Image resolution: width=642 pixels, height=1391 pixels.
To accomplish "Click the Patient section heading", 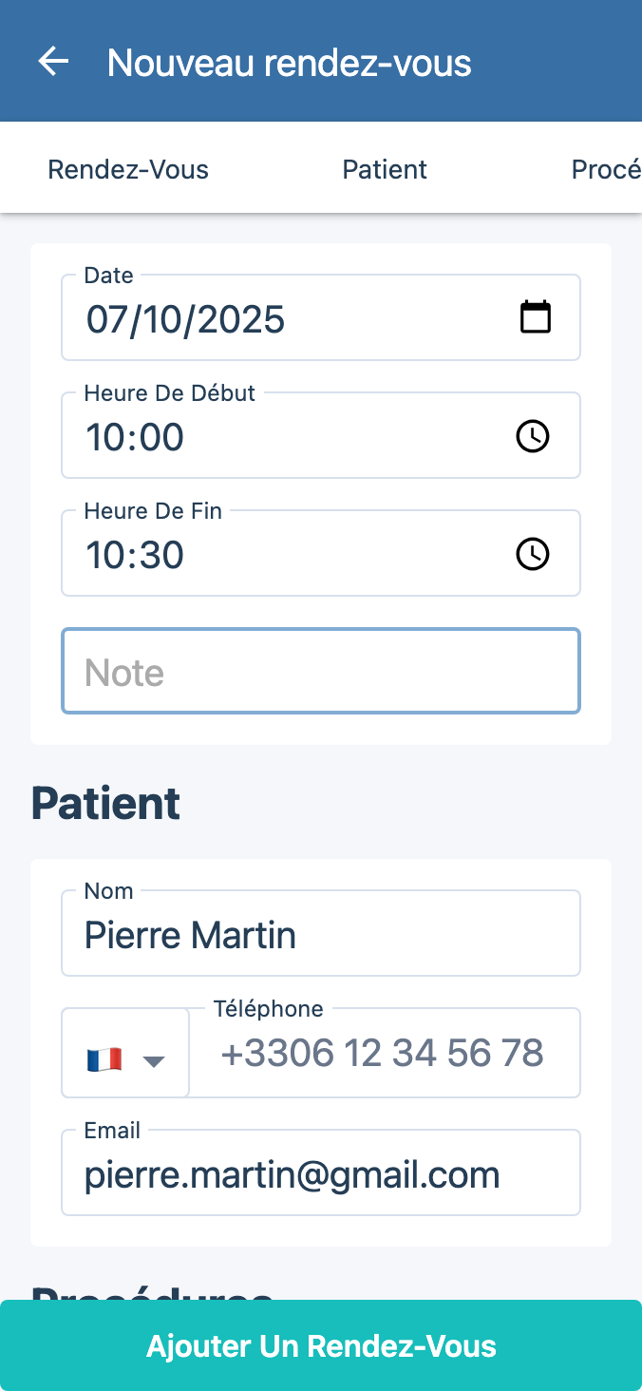I will coord(105,803).
